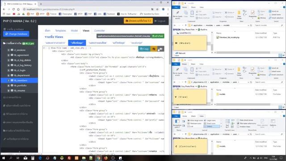Image resolution: width=286 pixels, height=161 pixels.
Task: Click the Logout link
Action: [x=160, y=21]
